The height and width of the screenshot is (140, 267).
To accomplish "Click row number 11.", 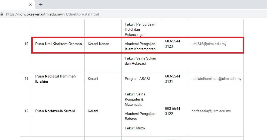I will click(27, 79).
